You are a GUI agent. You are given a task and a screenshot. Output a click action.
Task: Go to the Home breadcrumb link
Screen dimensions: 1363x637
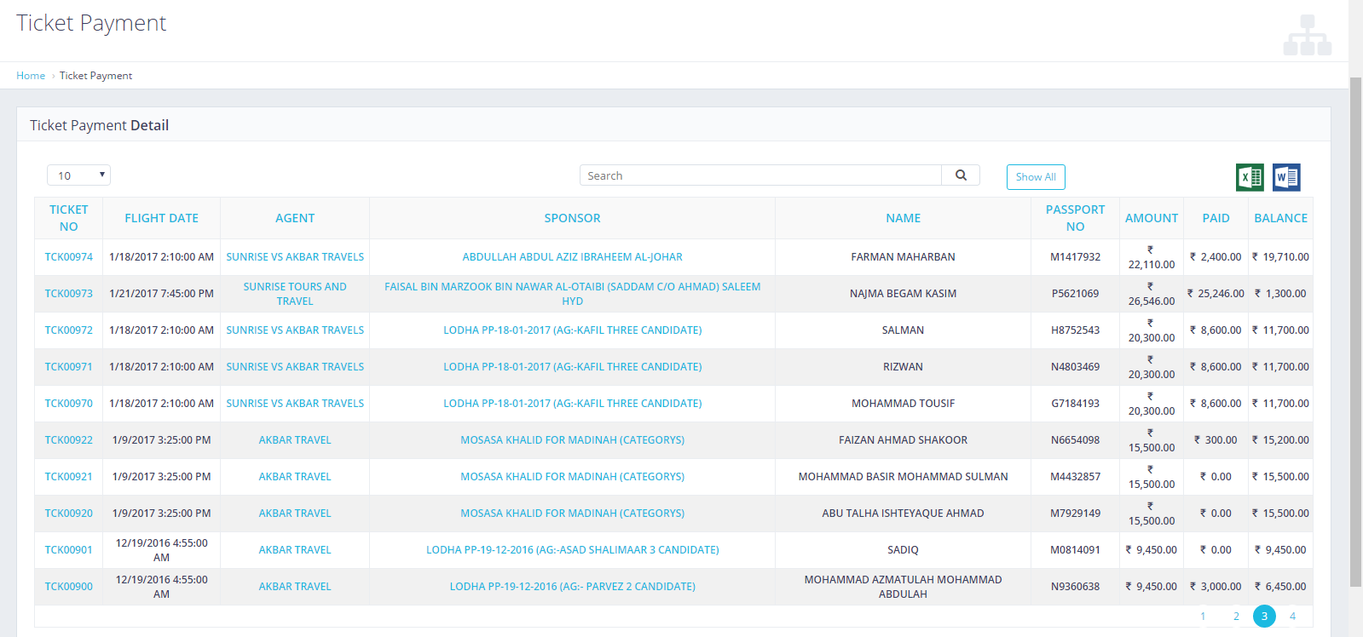[x=31, y=76]
